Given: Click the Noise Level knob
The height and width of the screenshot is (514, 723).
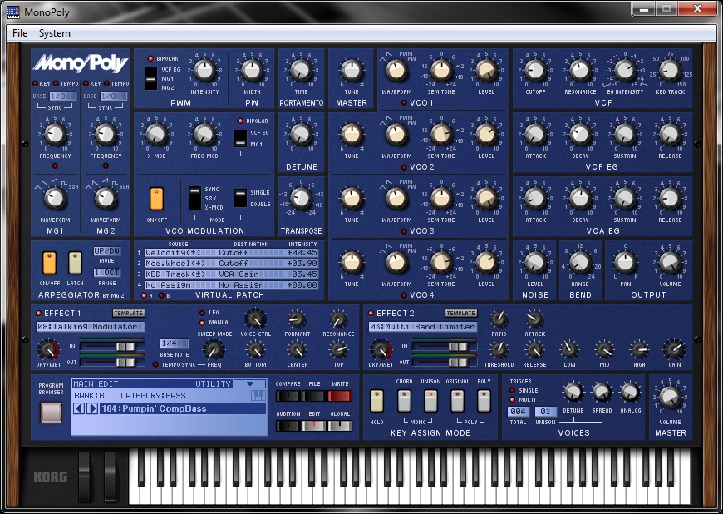Looking at the screenshot, I should coord(535,263).
